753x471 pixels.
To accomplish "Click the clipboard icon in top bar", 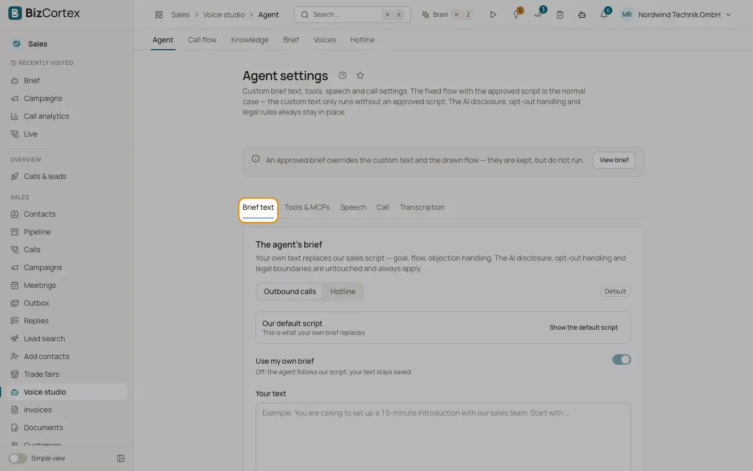I will pyautogui.click(x=560, y=15).
